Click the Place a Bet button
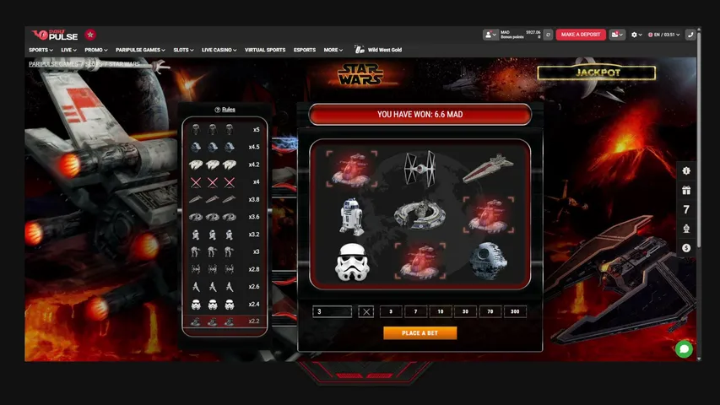 tap(420, 333)
